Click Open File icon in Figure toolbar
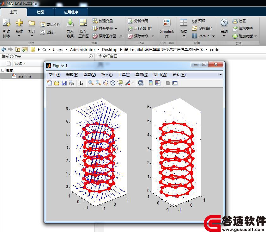This screenshot has width=266, height=232. [x=57, y=83]
